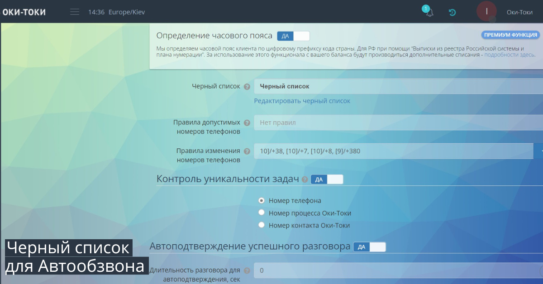This screenshot has height=284, width=543.
Task: Open the Черный список dropdown
Action: (x=398, y=86)
